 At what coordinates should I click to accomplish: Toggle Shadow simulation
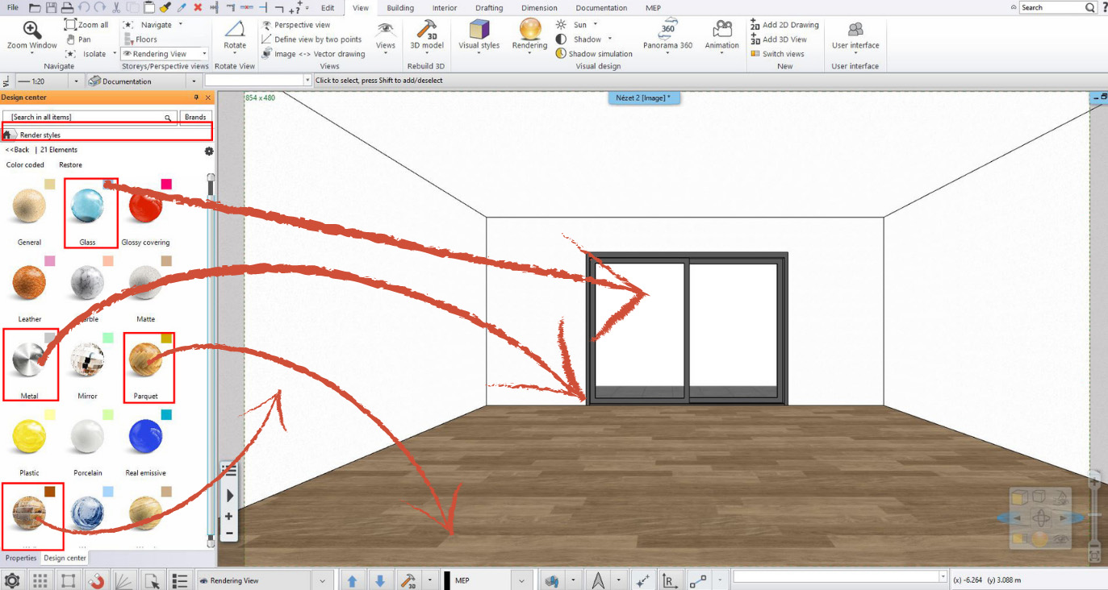click(594, 54)
